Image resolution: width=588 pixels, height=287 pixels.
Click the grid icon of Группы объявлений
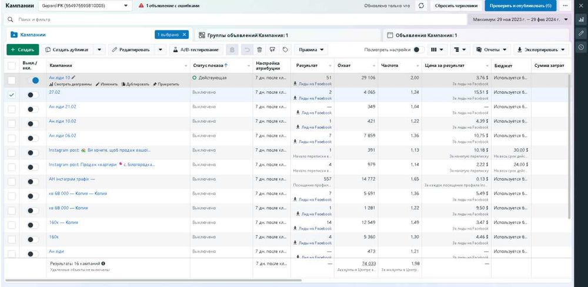pos(202,35)
